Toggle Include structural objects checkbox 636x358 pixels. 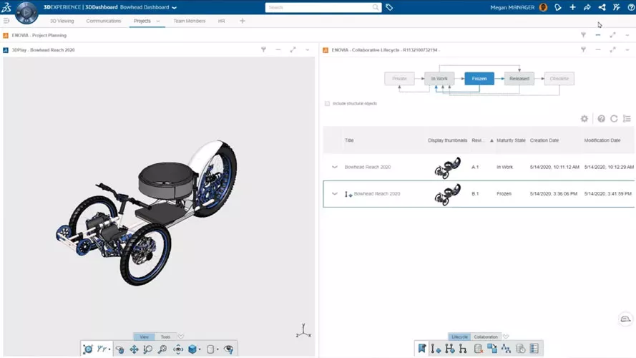tap(328, 104)
